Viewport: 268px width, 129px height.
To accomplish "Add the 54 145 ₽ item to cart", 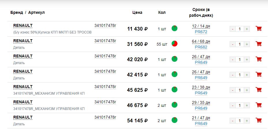I will (259, 120).
